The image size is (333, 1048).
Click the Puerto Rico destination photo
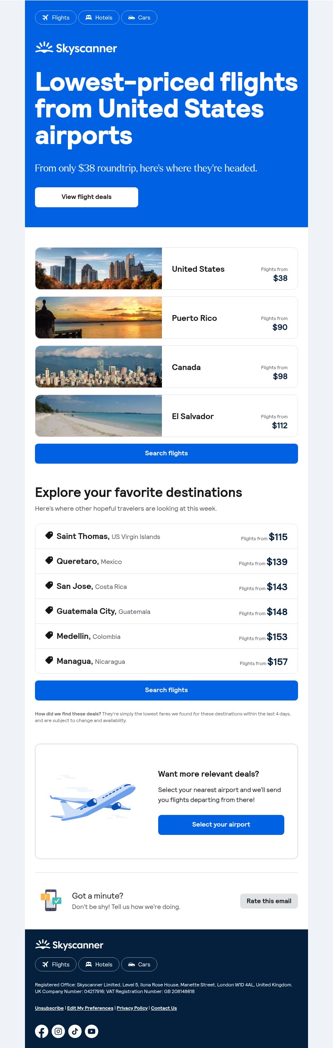(x=98, y=317)
